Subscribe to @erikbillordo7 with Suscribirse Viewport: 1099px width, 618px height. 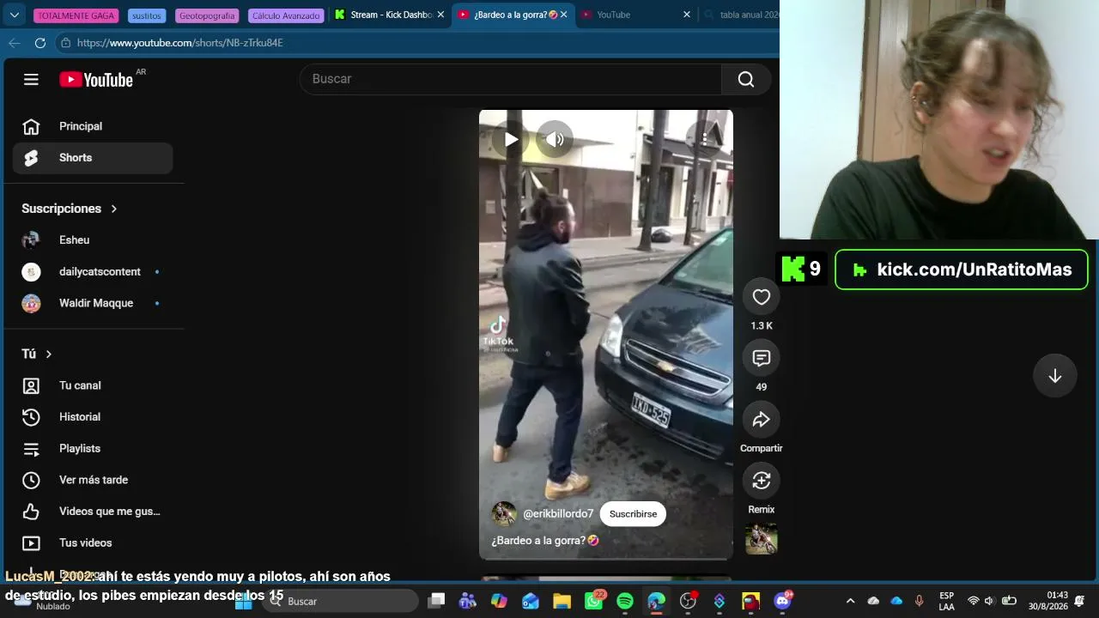pyautogui.click(x=633, y=514)
